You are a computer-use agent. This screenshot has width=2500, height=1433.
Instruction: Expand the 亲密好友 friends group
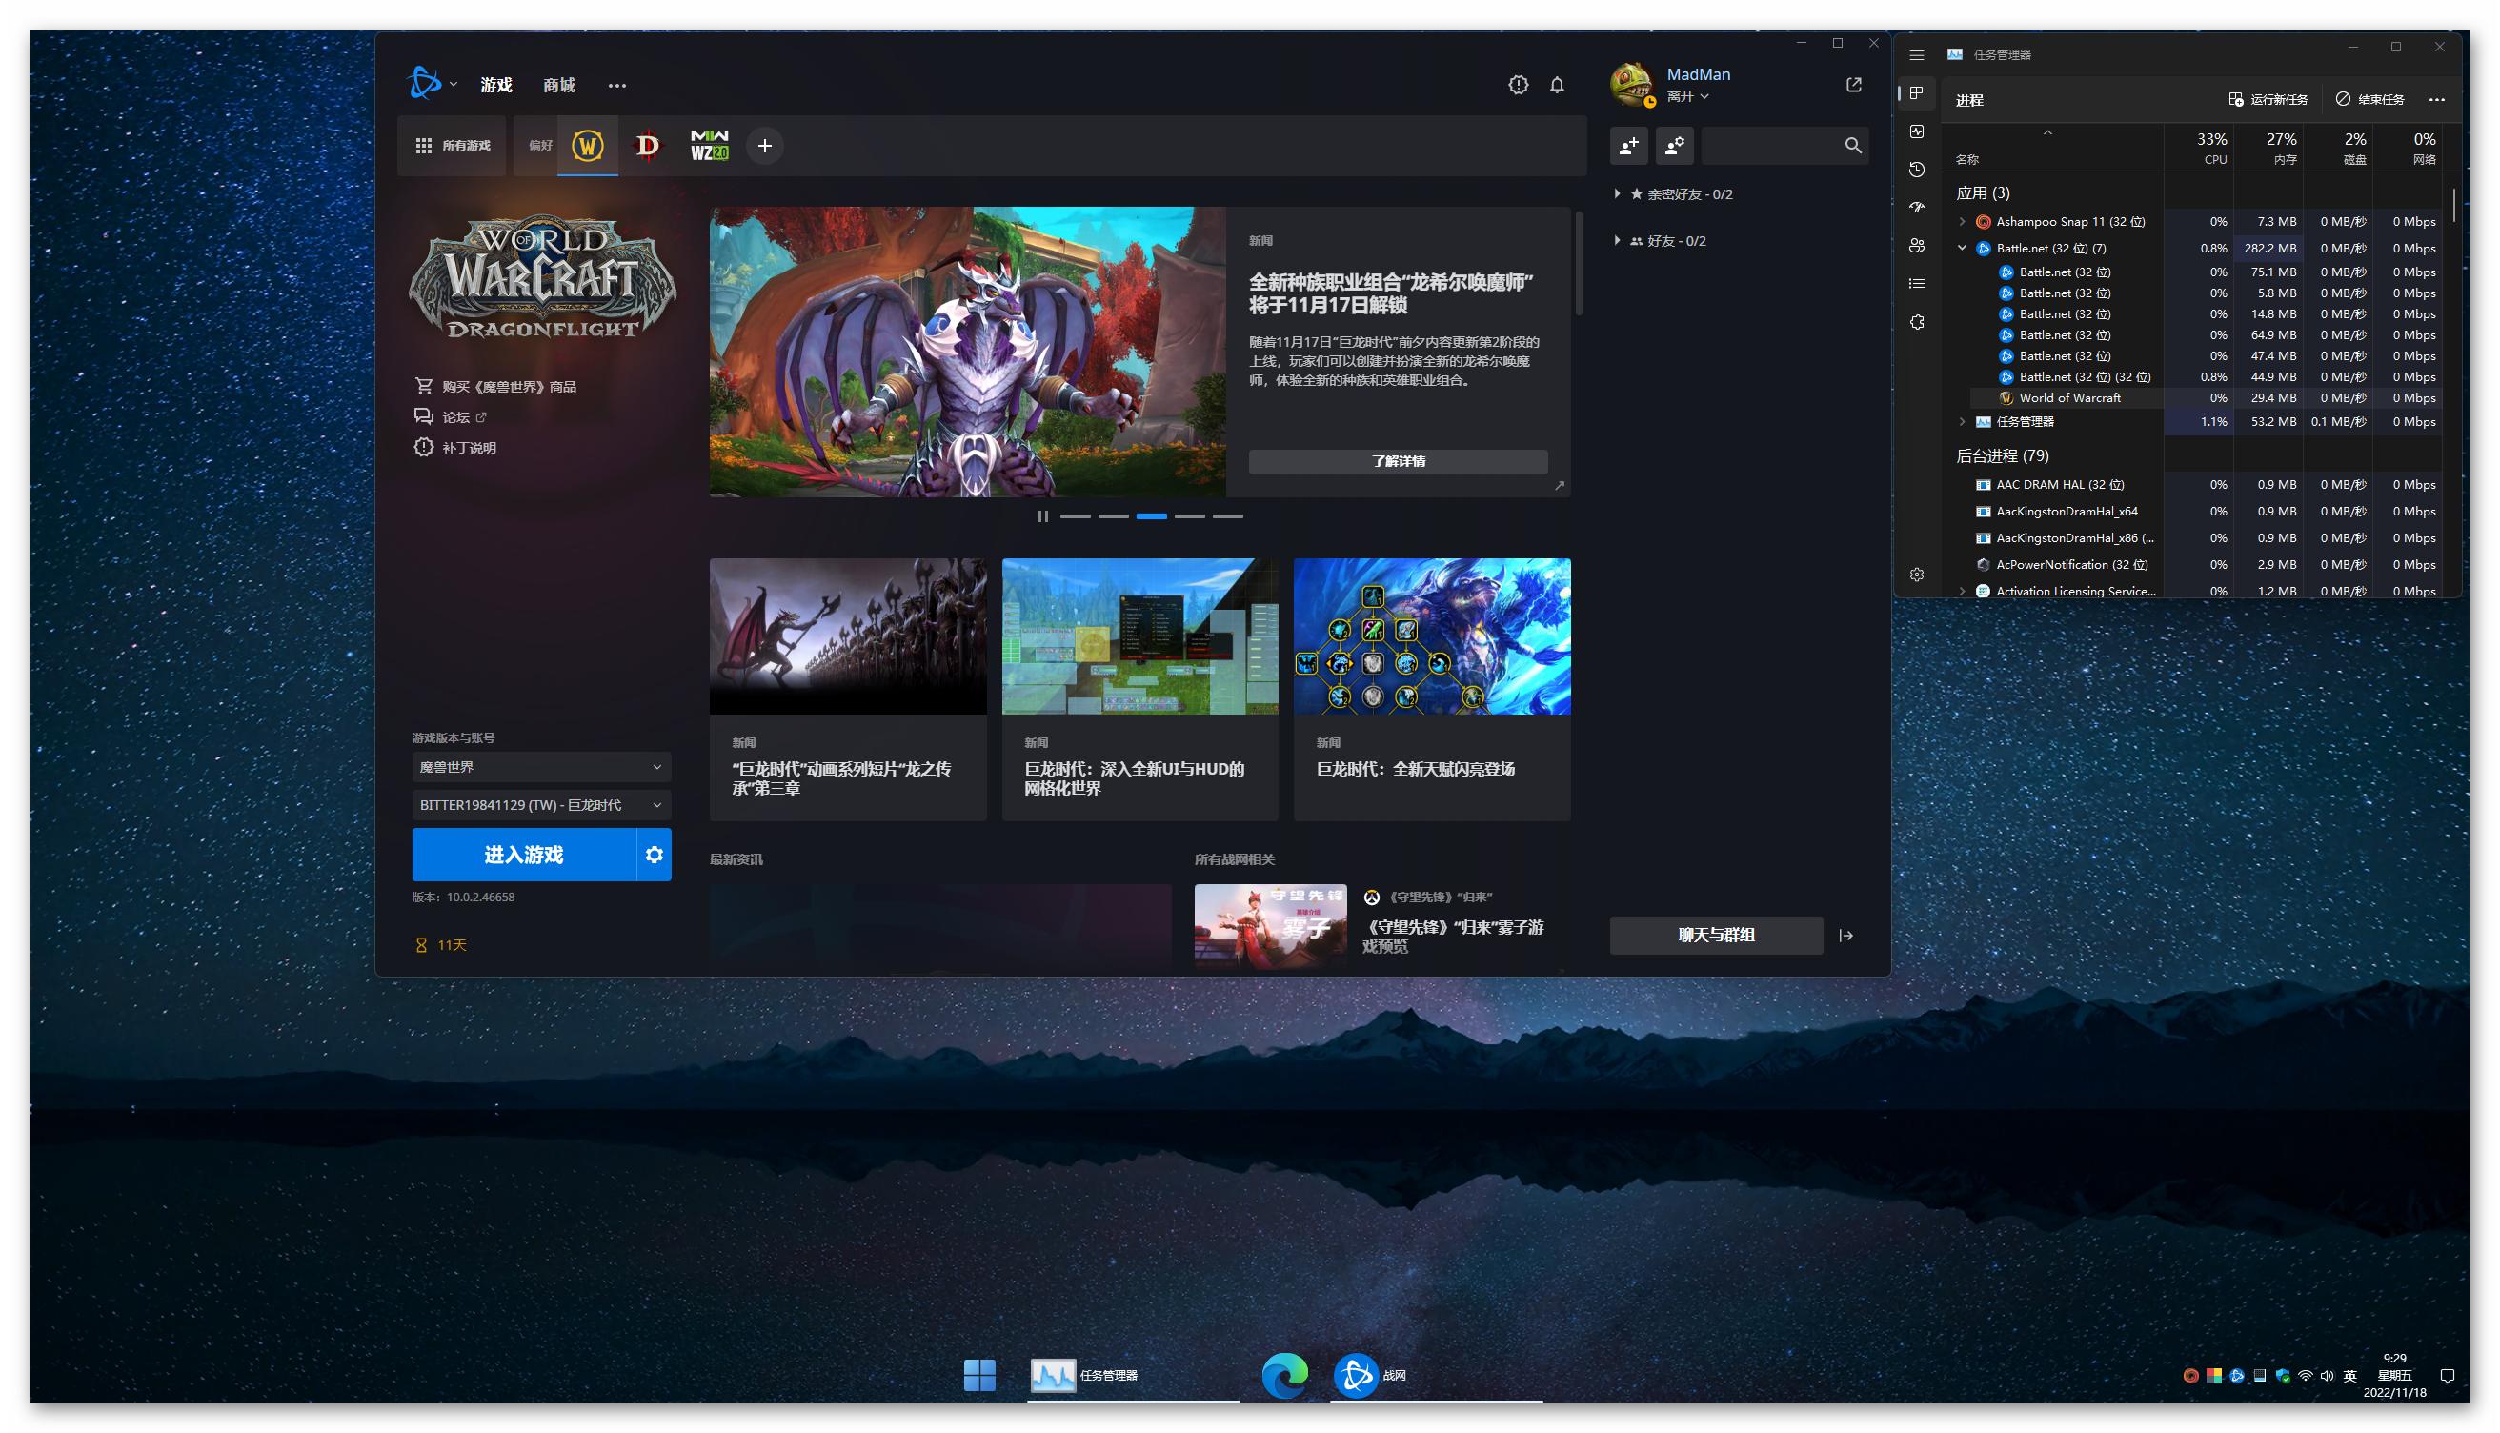click(1618, 193)
